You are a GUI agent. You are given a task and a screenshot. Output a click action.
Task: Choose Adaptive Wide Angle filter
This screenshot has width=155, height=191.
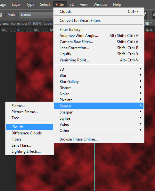click(99, 36)
